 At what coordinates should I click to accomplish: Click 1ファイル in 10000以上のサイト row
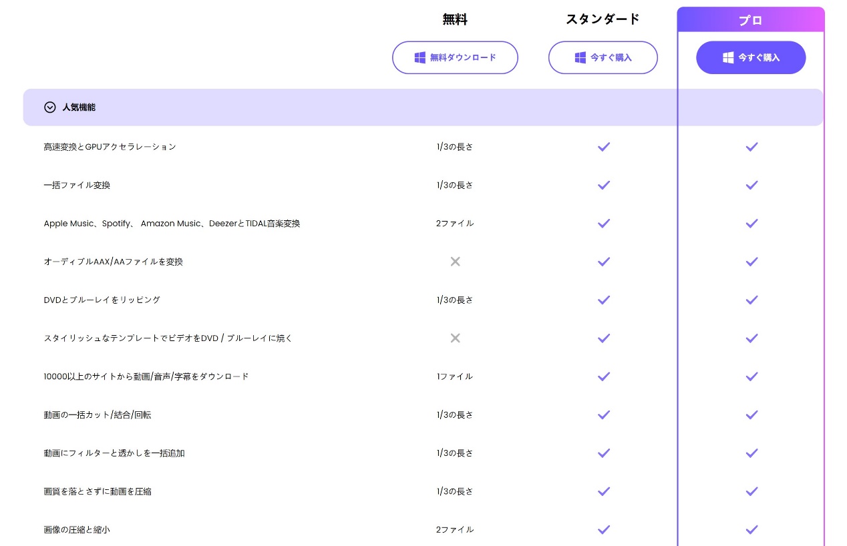(x=455, y=376)
